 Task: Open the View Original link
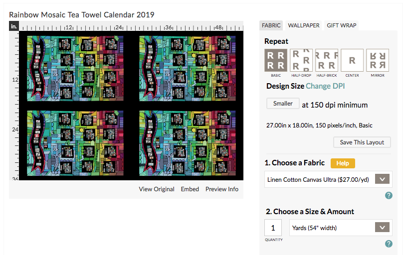157,189
